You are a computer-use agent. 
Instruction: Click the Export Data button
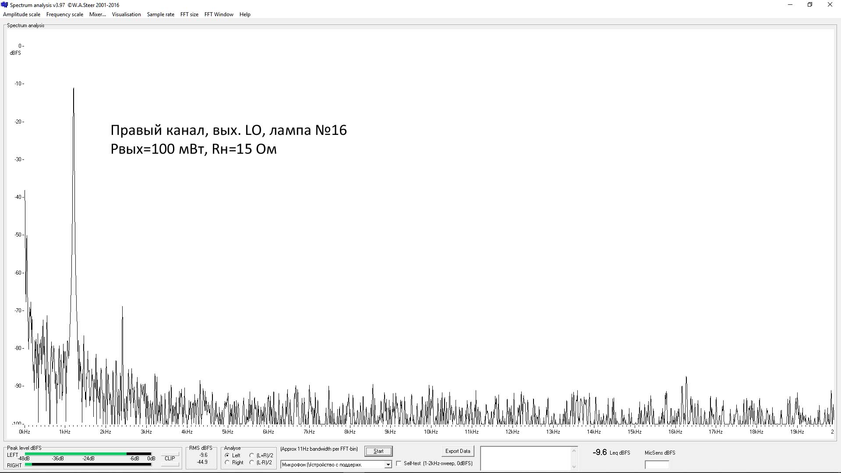point(457,451)
